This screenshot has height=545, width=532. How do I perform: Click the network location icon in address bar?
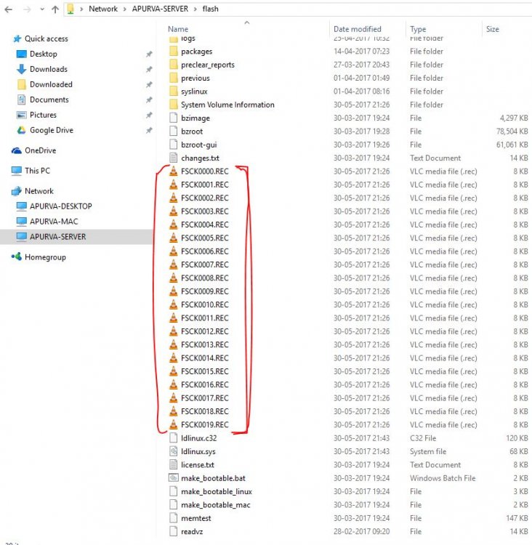pyautogui.click(x=70, y=9)
